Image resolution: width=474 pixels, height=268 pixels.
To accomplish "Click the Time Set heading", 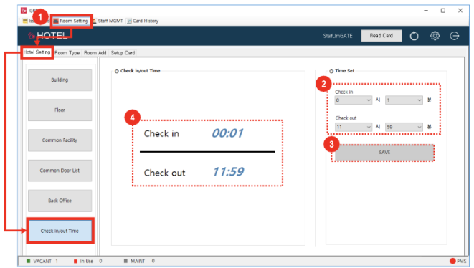I will coord(345,71).
